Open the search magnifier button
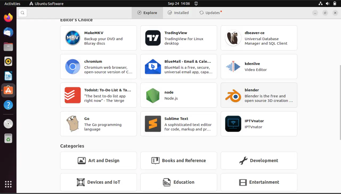This screenshot has height=194, width=341. click(23, 13)
